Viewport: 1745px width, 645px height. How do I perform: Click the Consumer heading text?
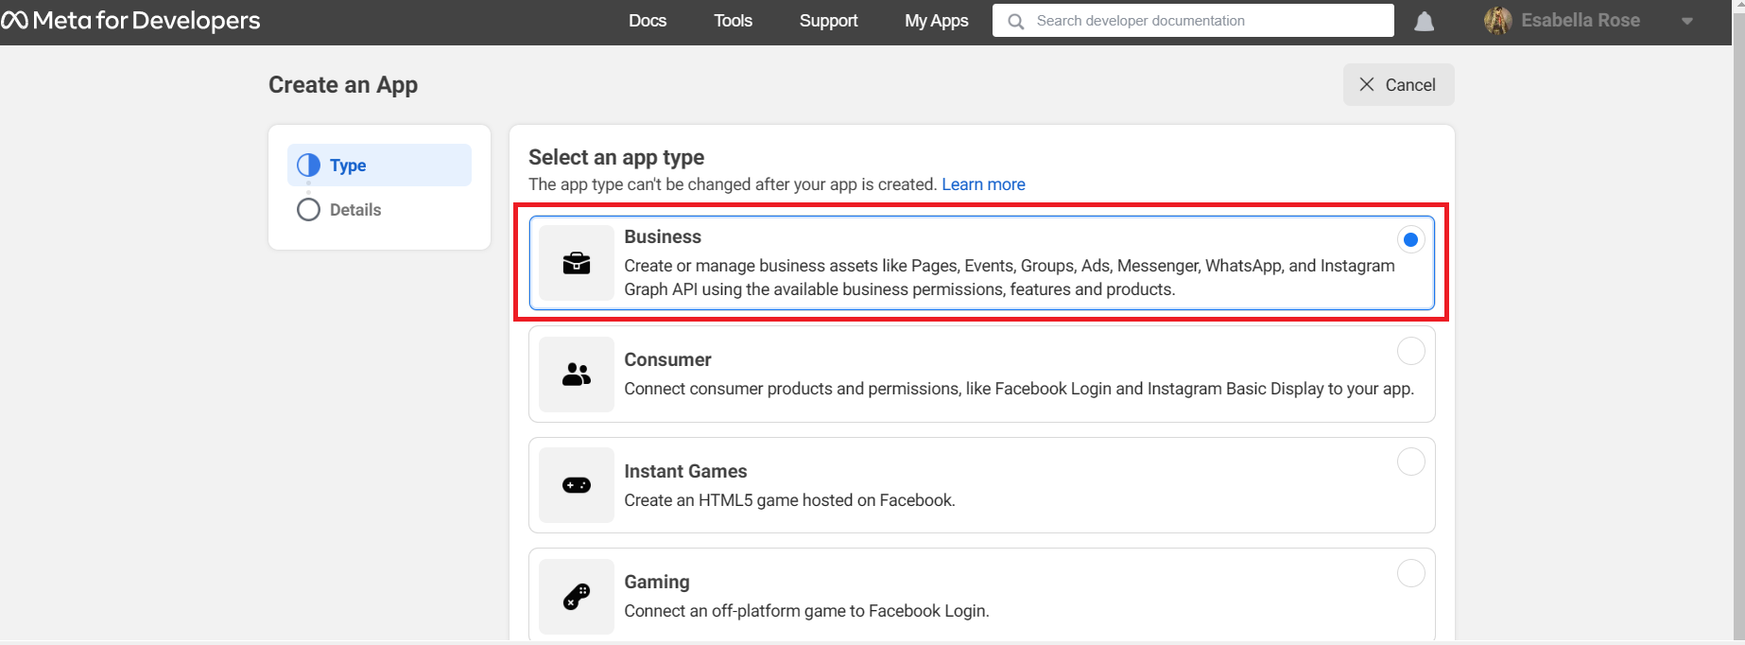tap(667, 359)
